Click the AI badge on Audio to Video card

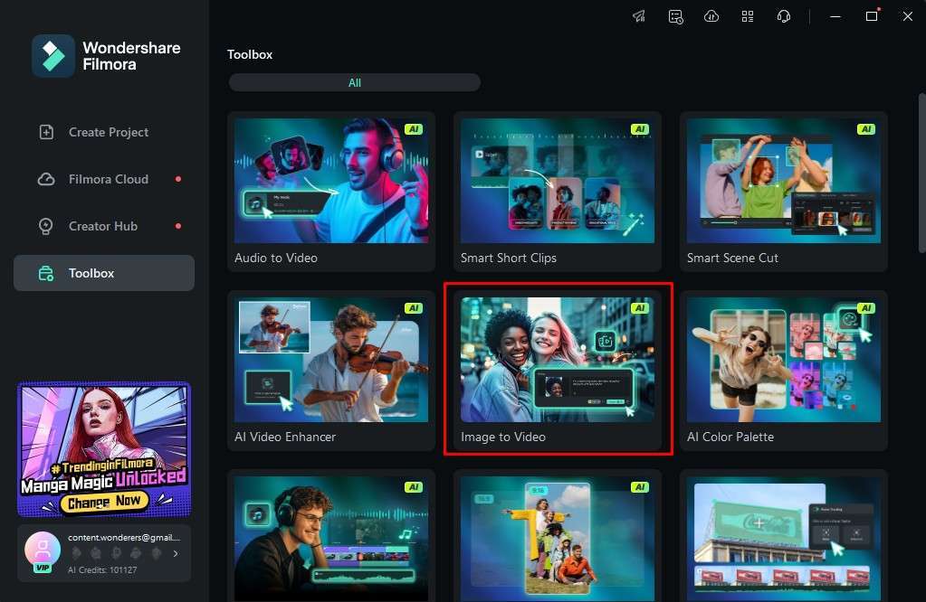(x=414, y=129)
